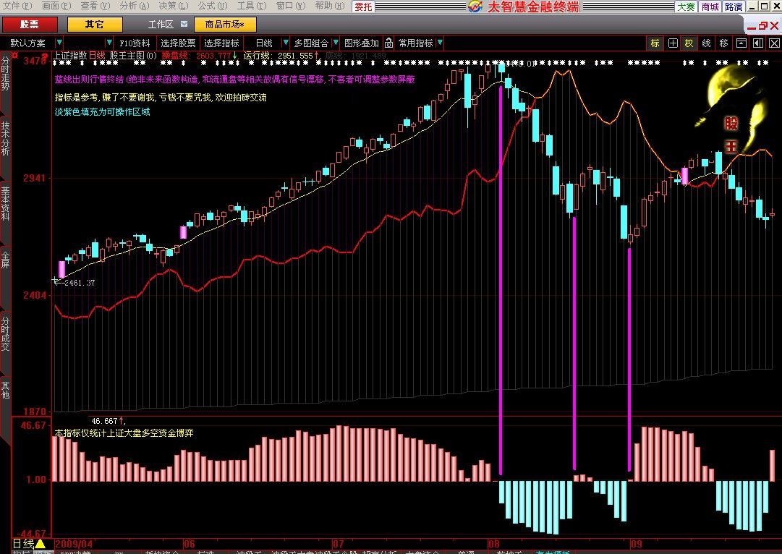Screen dimensions: 782x554
Task: Toggle the 权 rights-adjustment icon
Action: pos(689,43)
